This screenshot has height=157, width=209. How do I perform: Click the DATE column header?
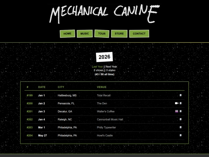[42, 87]
